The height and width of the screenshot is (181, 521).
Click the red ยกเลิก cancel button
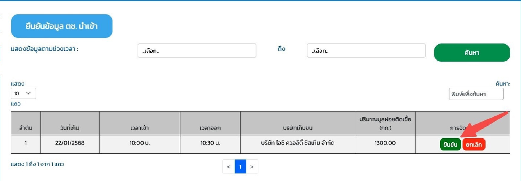tap(474, 145)
